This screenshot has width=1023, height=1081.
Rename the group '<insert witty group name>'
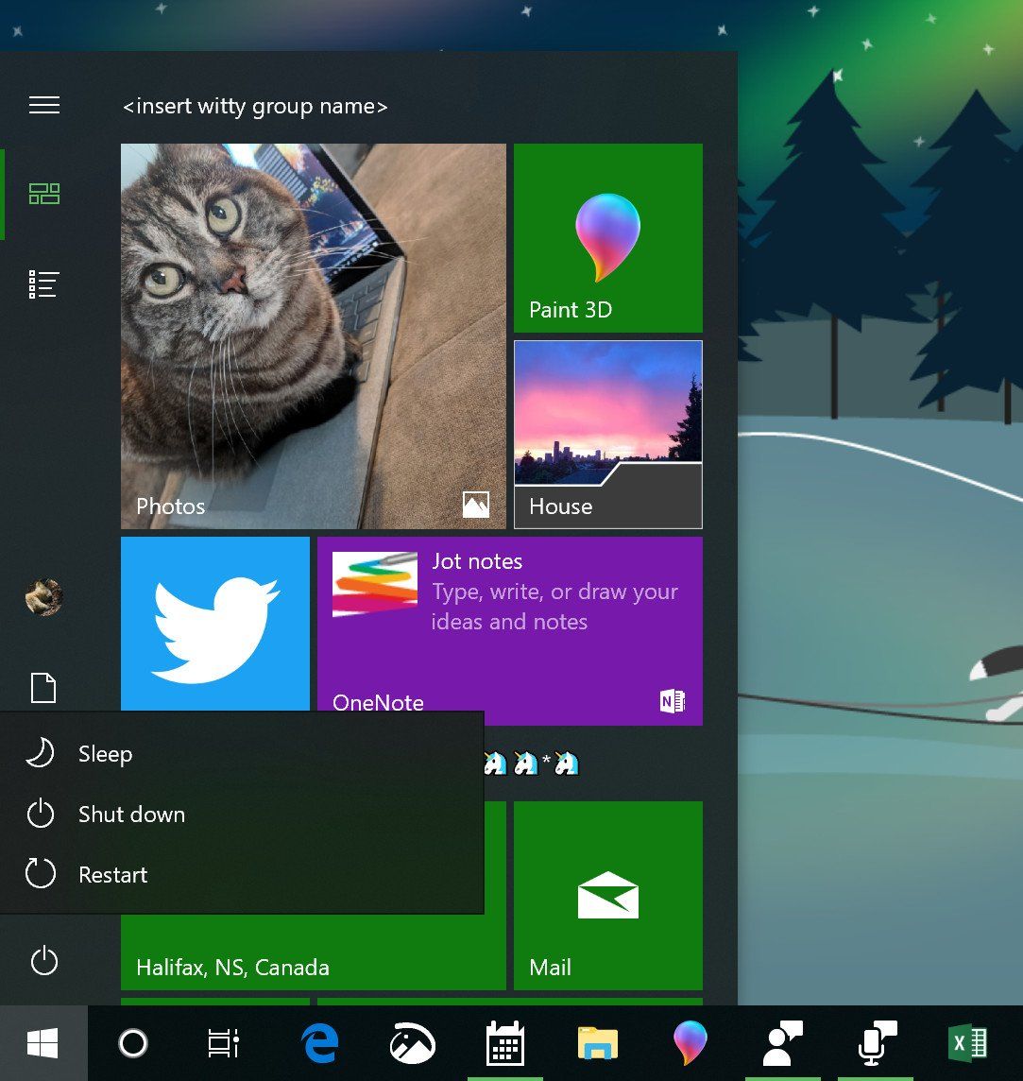(x=253, y=106)
